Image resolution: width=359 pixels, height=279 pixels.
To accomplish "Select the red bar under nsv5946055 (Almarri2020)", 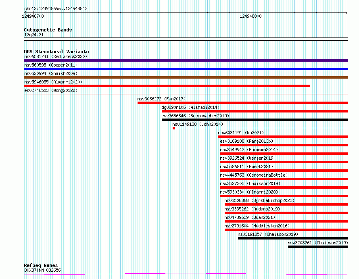I will [x=167, y=86].
